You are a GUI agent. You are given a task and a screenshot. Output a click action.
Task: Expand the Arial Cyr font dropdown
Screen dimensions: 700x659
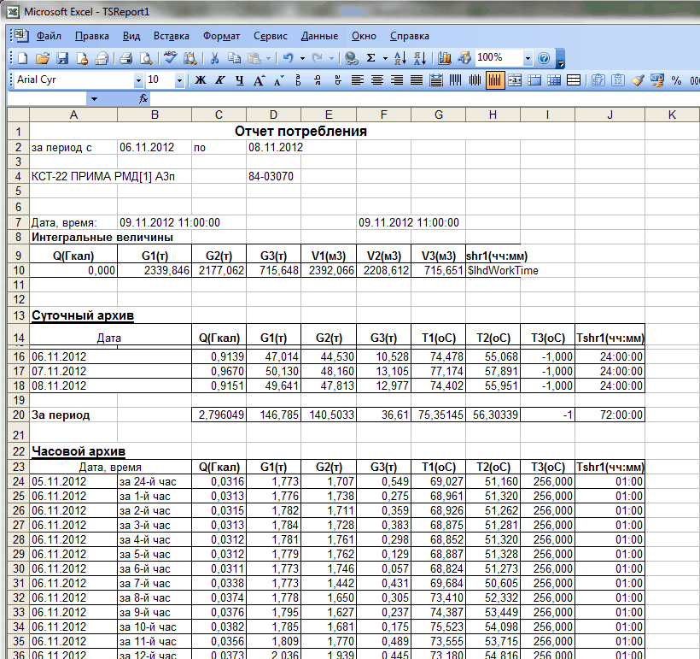click(138, 80)
